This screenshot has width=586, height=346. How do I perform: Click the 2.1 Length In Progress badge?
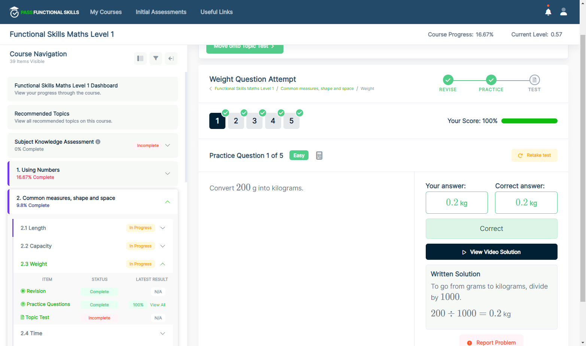point(140,228)
